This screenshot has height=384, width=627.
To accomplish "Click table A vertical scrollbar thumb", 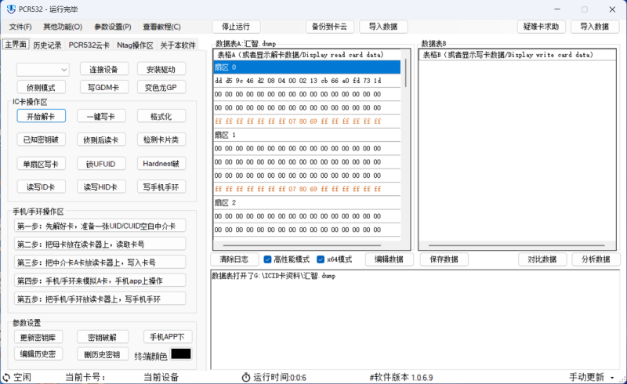I will [x=406, y=73].
